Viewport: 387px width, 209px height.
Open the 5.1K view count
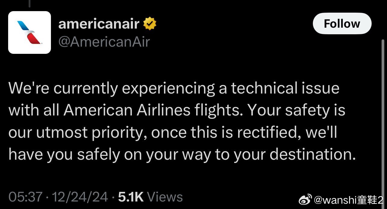point(131,197)
